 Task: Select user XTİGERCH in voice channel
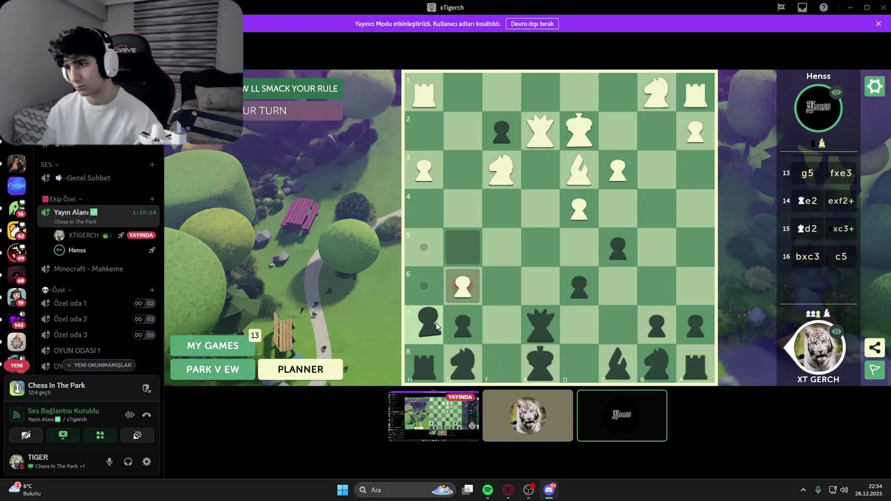[104, 235]
